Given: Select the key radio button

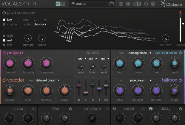Looking at the screenshot, I should (4, 20).
